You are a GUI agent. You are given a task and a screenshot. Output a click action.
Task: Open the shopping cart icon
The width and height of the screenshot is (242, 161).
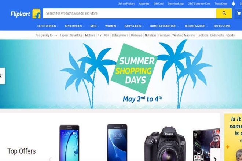238,14
